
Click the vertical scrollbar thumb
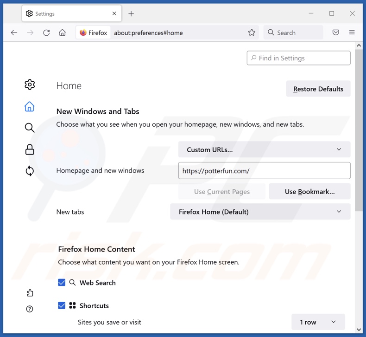click(359, 130)
